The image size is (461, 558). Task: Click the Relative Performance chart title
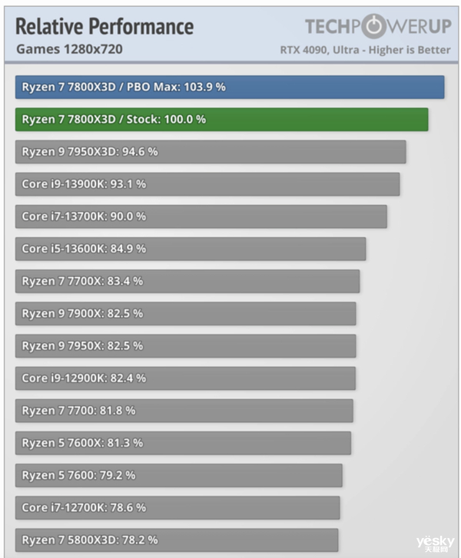click(104, 27)
